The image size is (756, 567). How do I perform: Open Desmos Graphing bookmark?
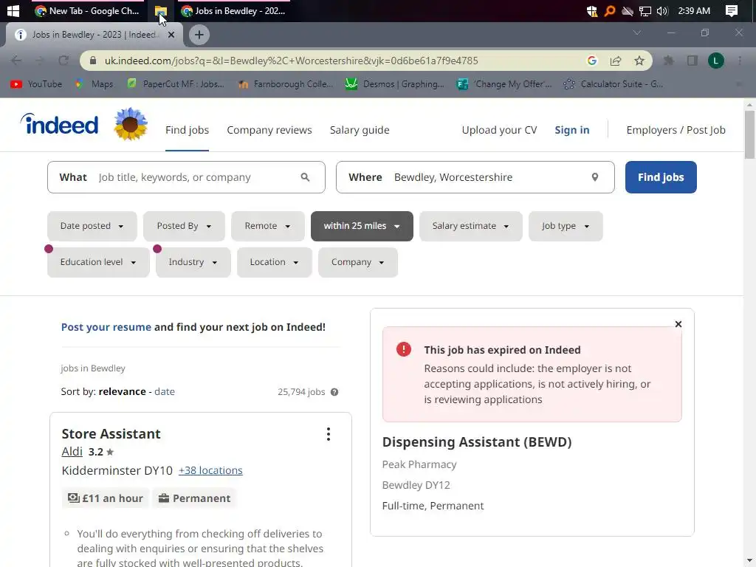click(395, 84)
